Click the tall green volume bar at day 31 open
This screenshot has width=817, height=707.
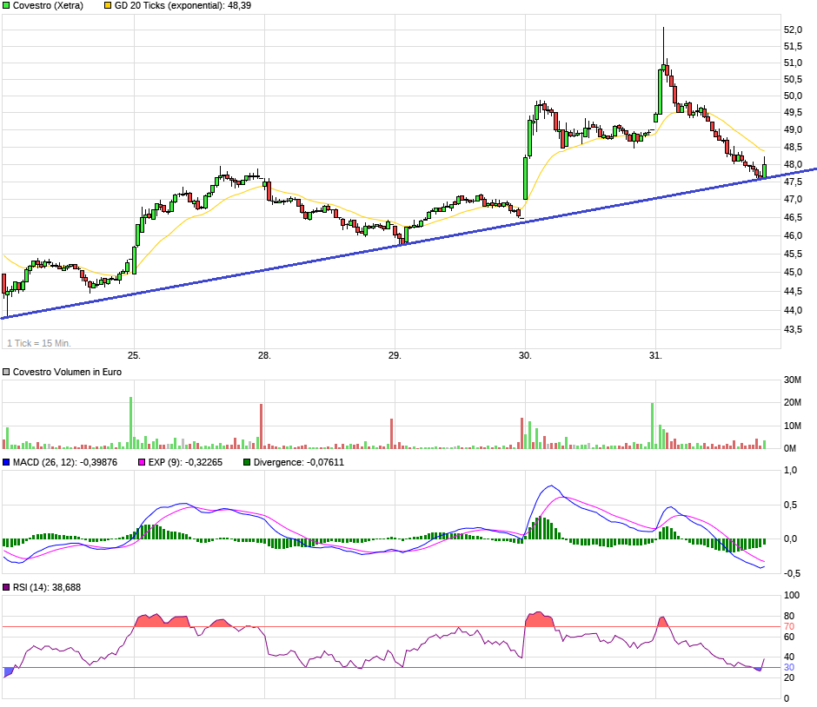[x=652, y=426]
